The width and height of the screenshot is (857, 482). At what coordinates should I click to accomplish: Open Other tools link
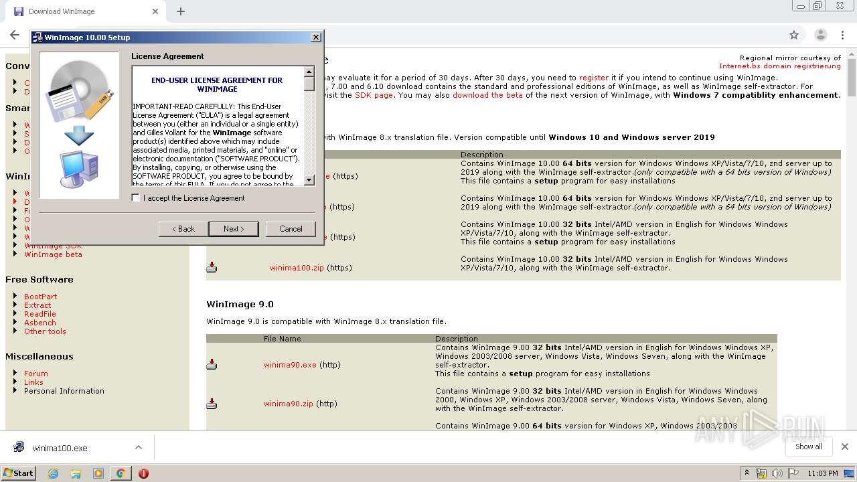(x=45, y=331)
